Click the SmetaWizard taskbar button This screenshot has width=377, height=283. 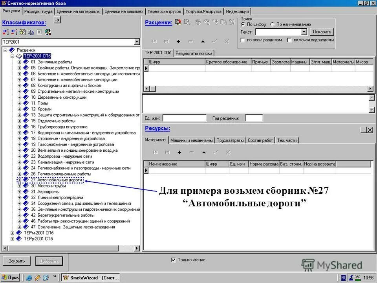(91, 277)
